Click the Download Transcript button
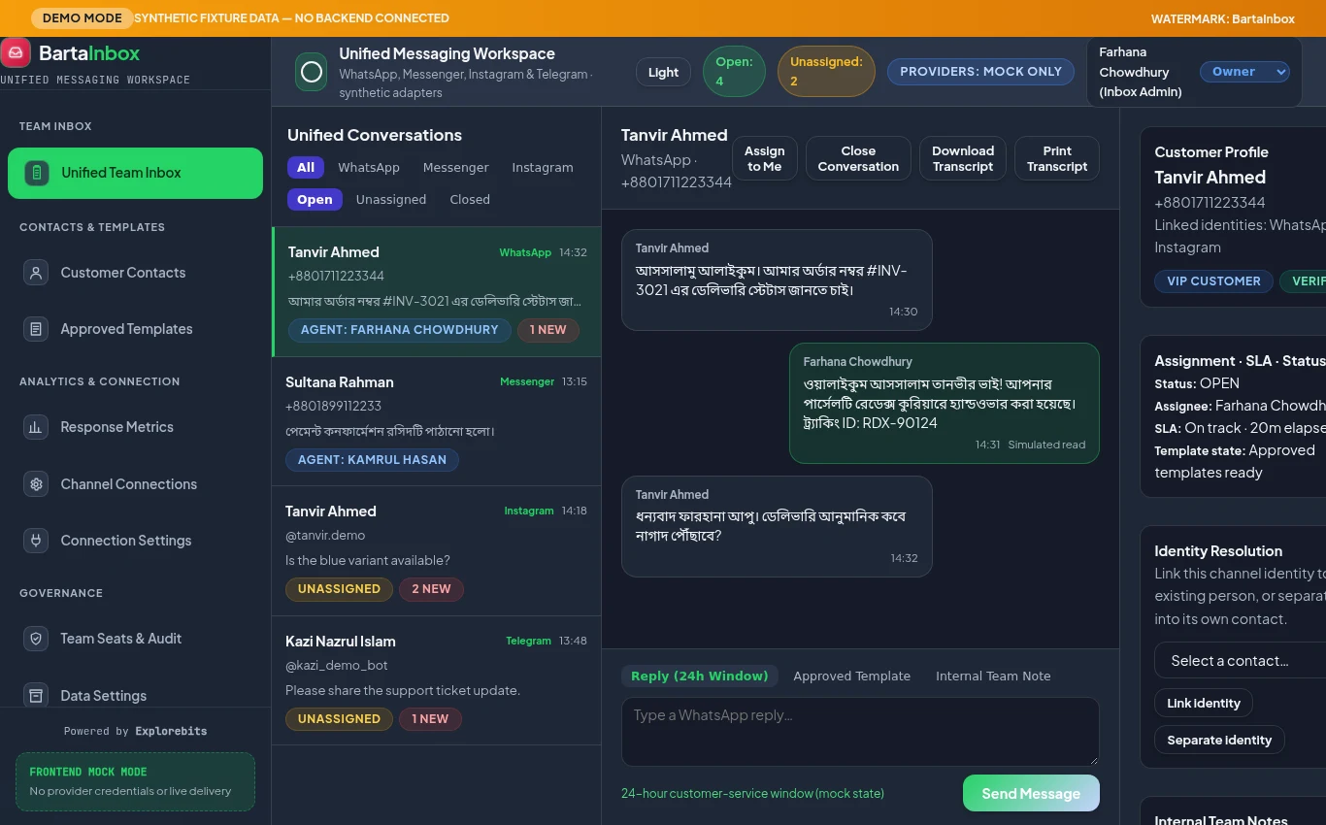The width and height of the screenshot is (1326, 825). pyautogui.click(x=963, y=158)
